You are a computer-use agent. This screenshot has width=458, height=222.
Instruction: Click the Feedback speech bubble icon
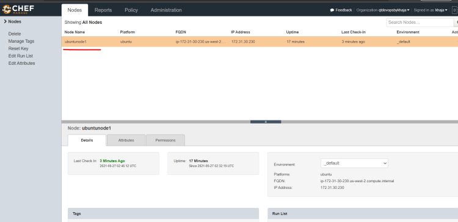[332, 10]
